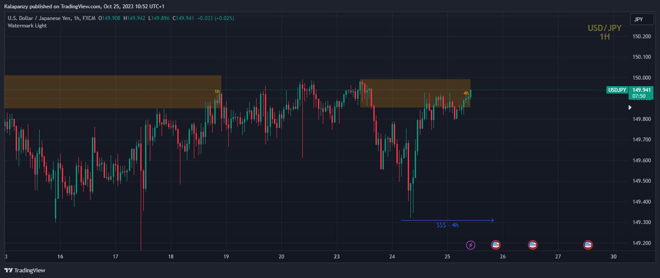The image size is (660, 278).
Task: Click date 20 on the time axis
Action: (x=281, y=257)
